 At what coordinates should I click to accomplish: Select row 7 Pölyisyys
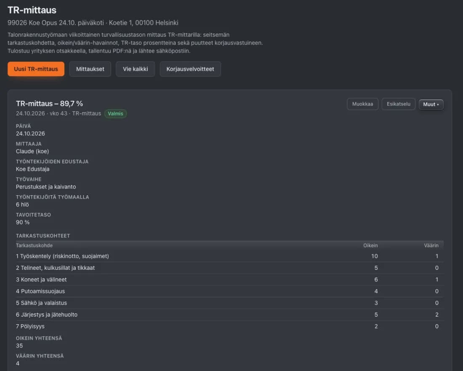pyautogui.click(x=230, y=326)
